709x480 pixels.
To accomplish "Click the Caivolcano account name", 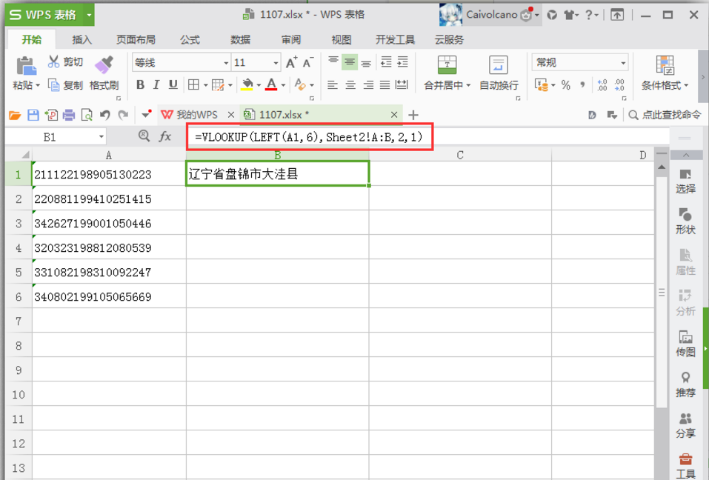I will point(491,15).
